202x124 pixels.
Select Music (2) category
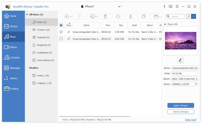[x=41, y=22]
